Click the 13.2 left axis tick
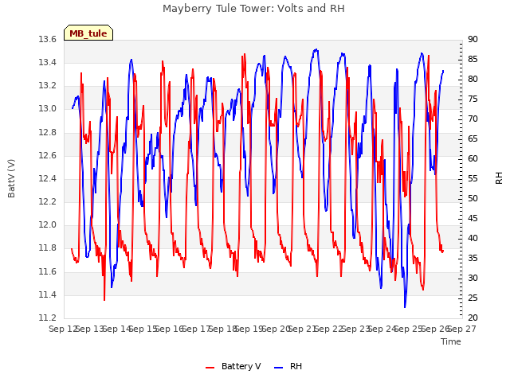 click(x=48, y=86)
